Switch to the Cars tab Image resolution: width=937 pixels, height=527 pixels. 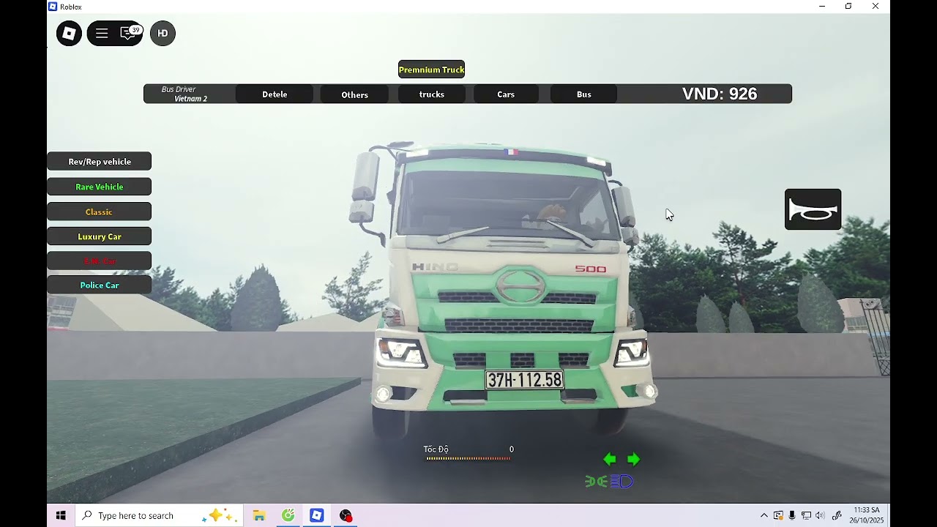tap(506, 94)
